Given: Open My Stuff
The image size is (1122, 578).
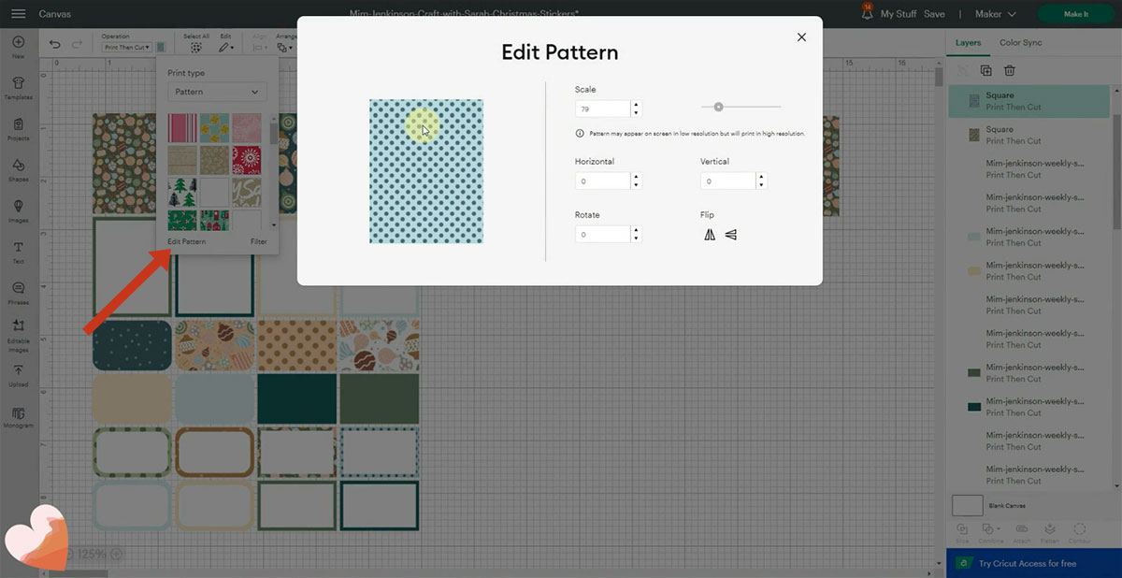Looking at the screenshot, I should (898, 14).
